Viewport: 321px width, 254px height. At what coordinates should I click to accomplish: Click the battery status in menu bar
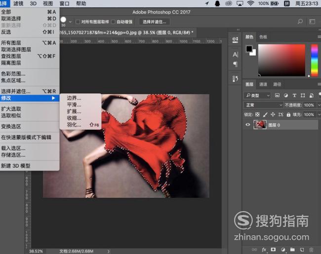(x=268, y=3)
